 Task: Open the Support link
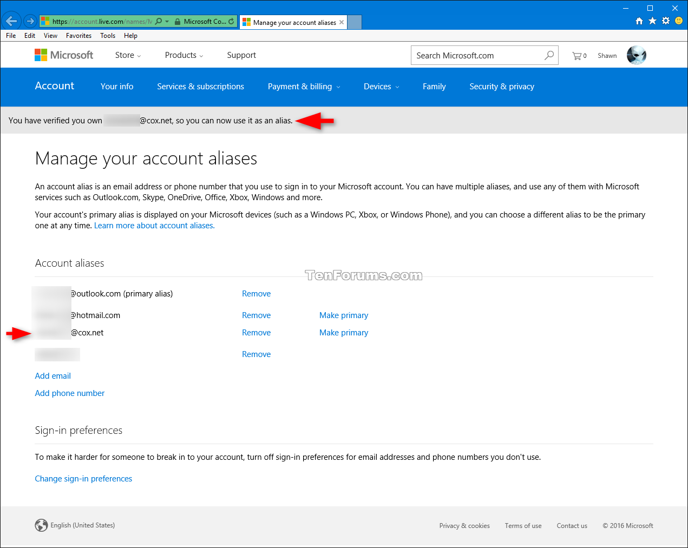point(241,55)
